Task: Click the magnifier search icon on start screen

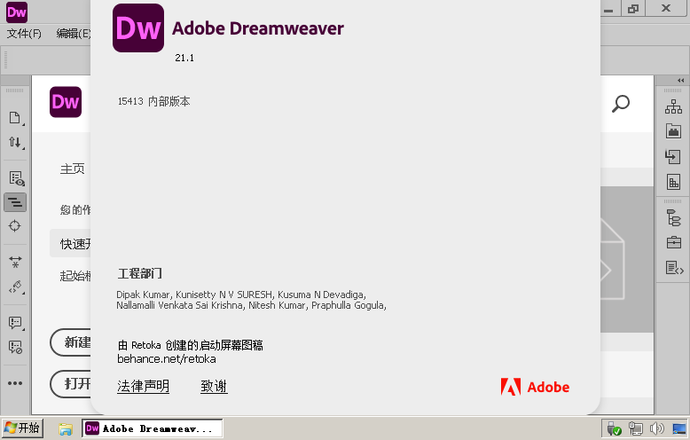Action: 621,104
